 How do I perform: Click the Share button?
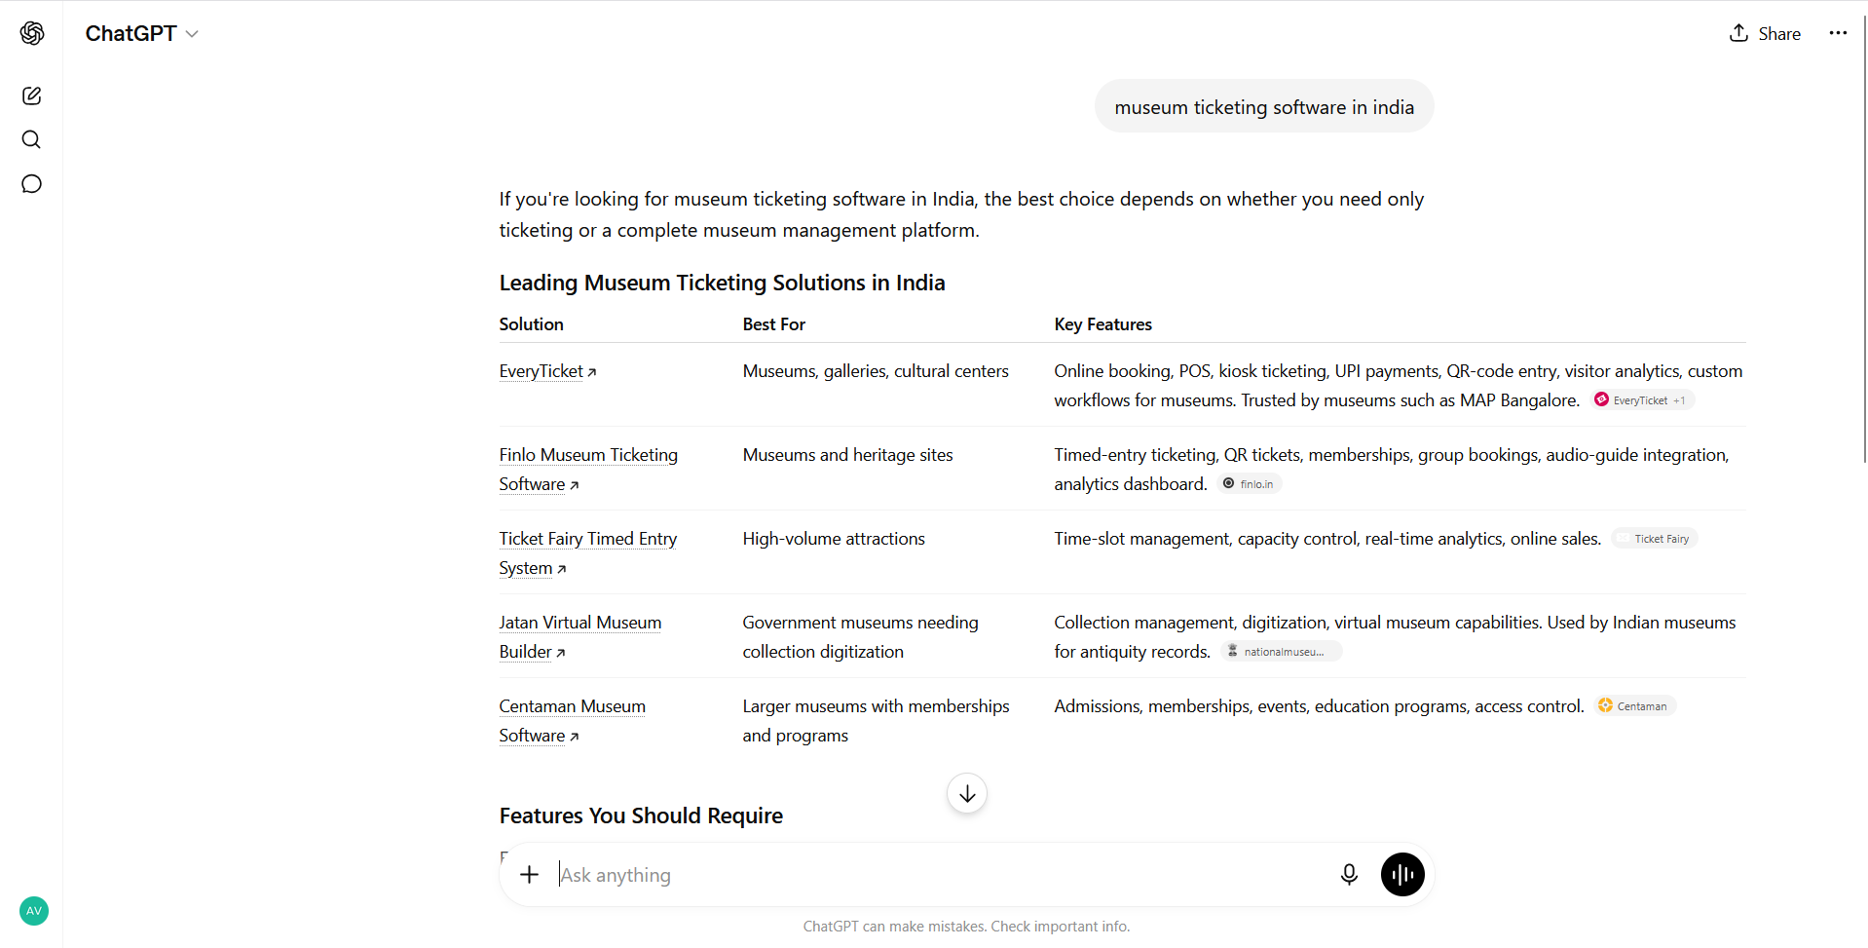[1765, 33]
